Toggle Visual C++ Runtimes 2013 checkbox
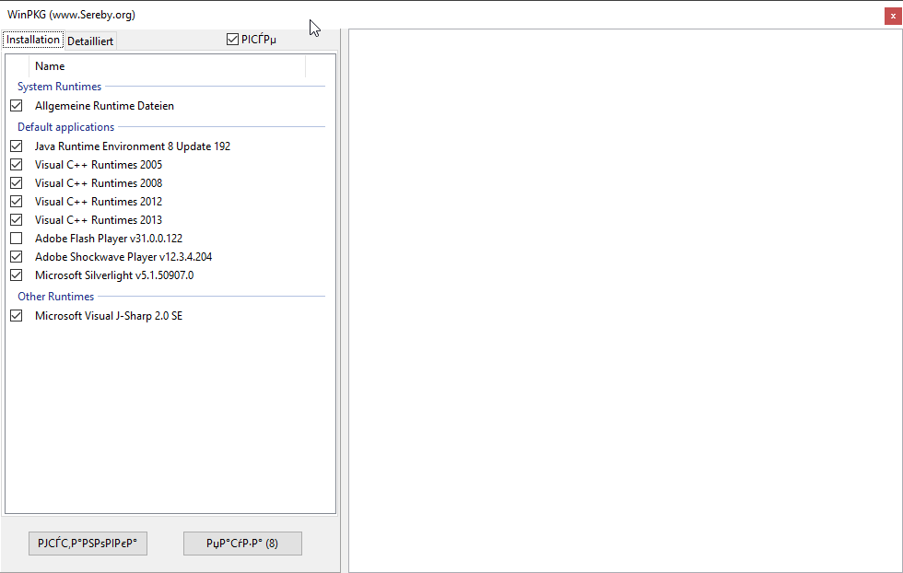Viewport: 903px width, 573px height. coord(17,220)
